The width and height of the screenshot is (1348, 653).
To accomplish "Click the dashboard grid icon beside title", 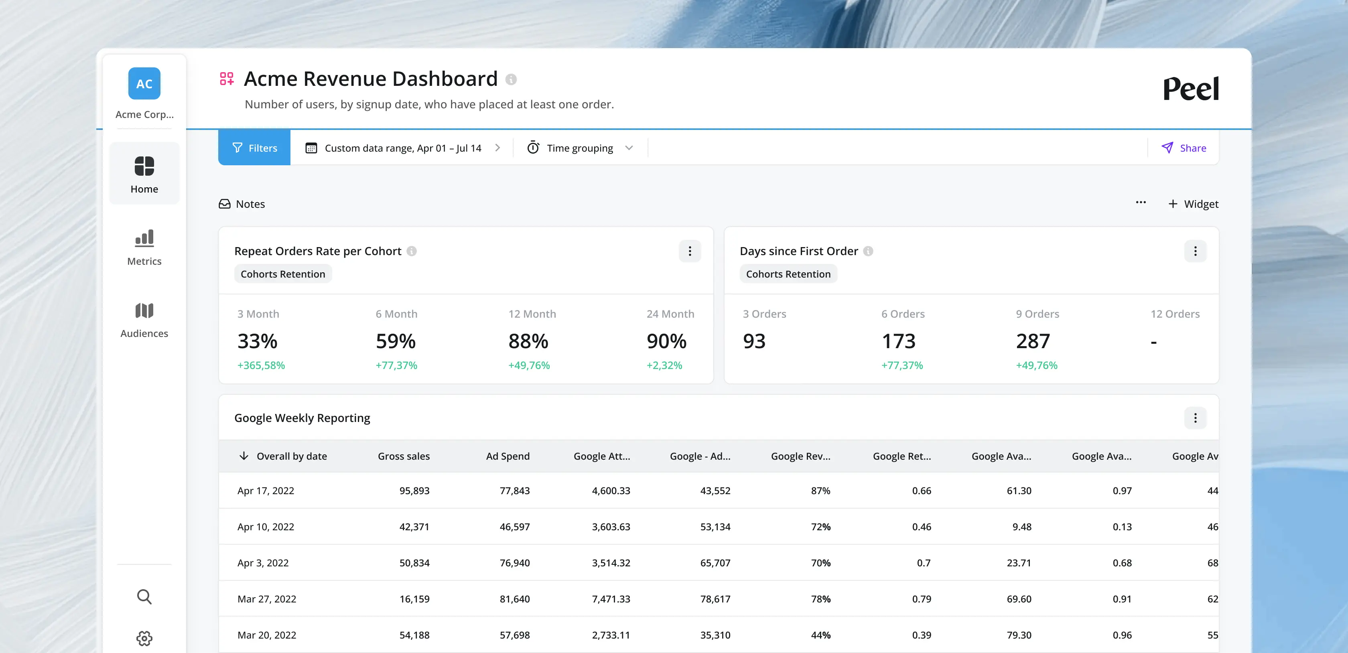I will tap(227, 79).
